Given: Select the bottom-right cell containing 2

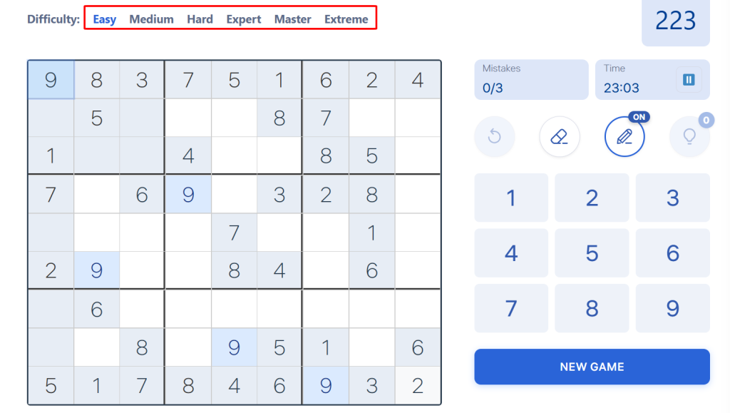Looking at the screenshot, I should point(418,386).
